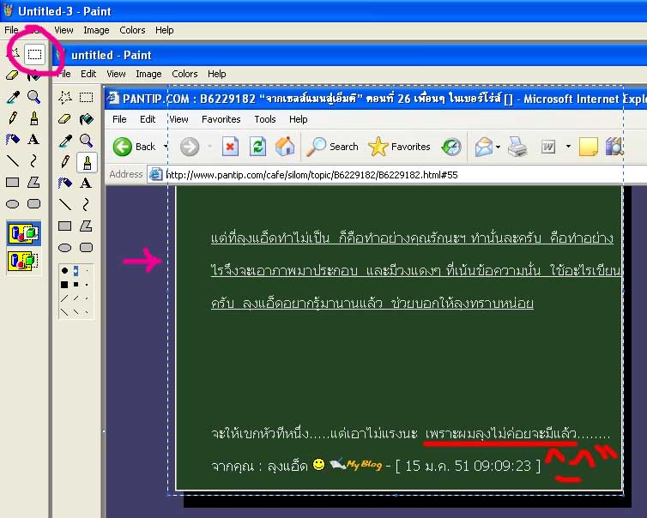Screen dimensions: 647x518
Task: Pick the Curve tool in outer Untitled-3 Paint
Action: tap(33, 161)
